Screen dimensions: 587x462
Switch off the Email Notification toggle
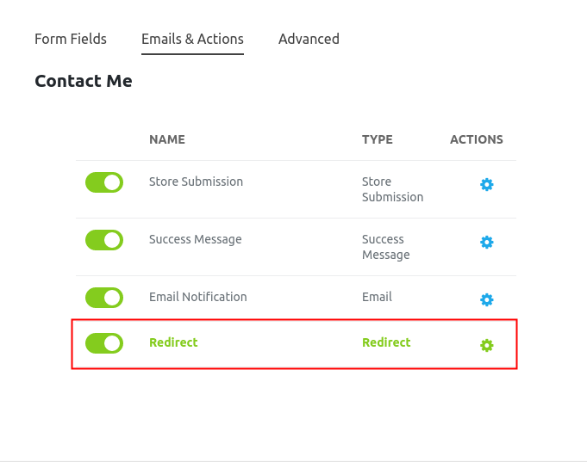coord(104,298)
